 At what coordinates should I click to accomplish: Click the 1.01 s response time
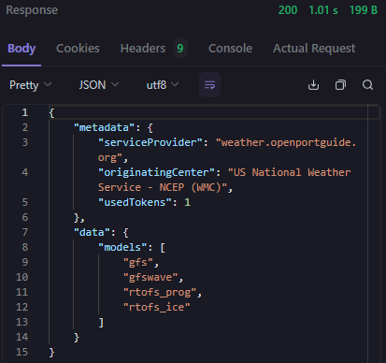pos(323,10)
